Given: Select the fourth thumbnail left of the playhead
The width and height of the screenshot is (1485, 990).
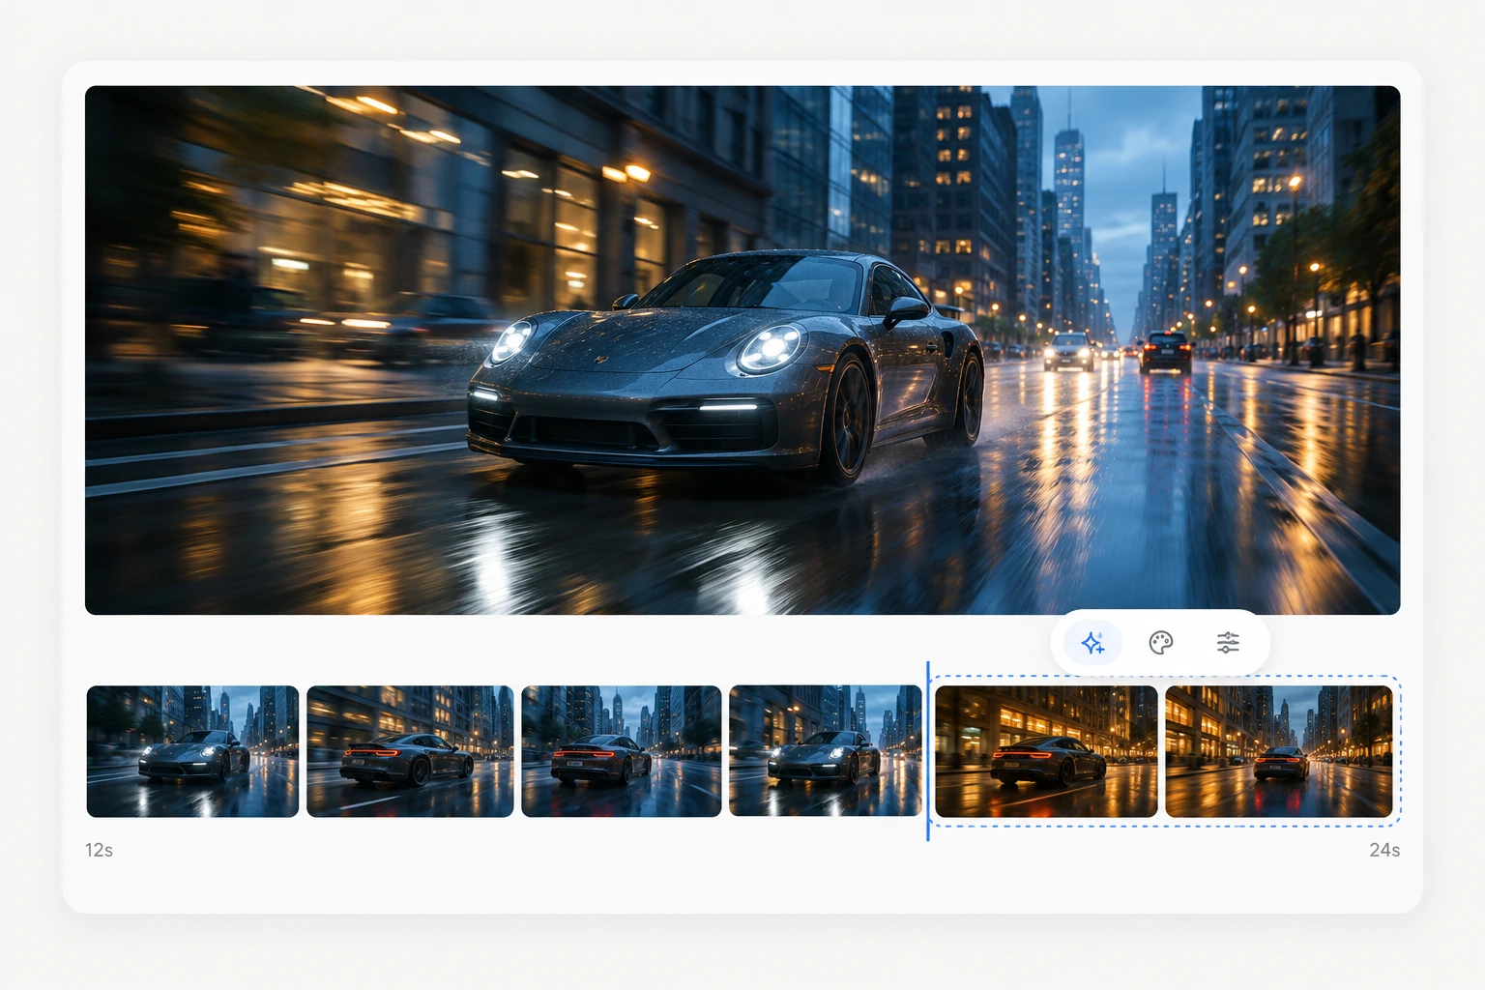Looking at the screenshot, I should [x=826, y=751].
